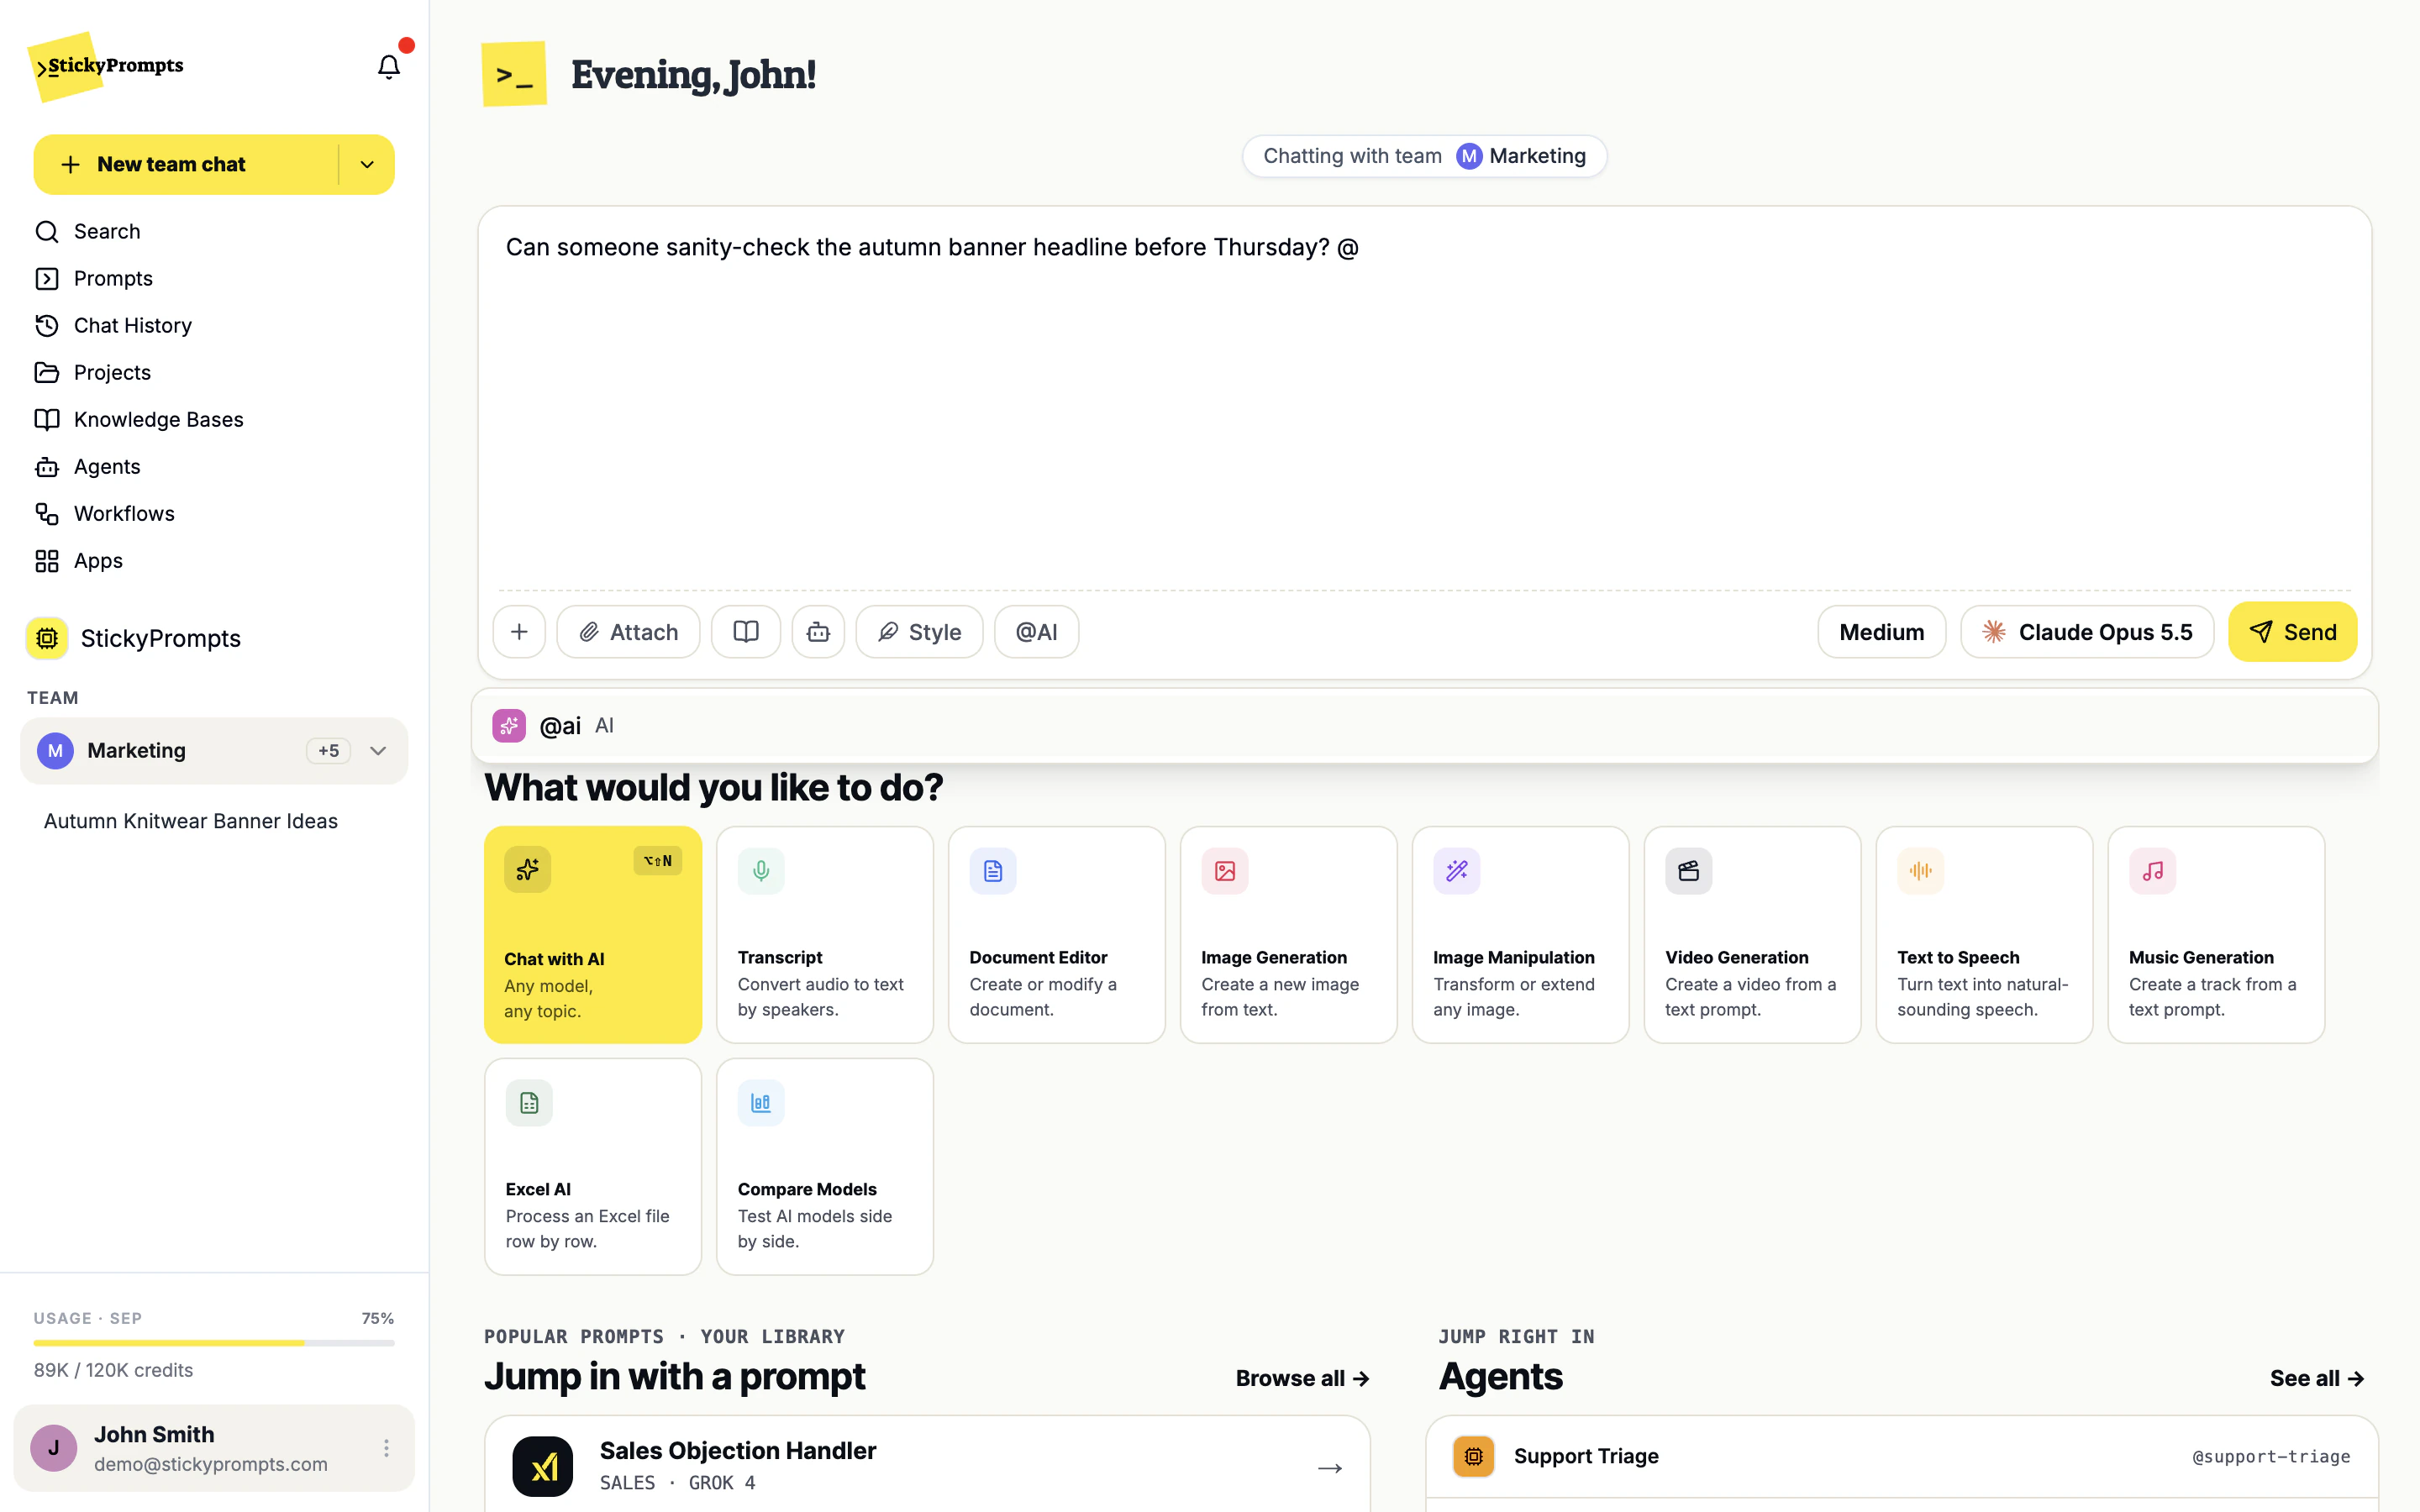
Task: Collapse the Marketing team chevron
Action: coord(378,751)
